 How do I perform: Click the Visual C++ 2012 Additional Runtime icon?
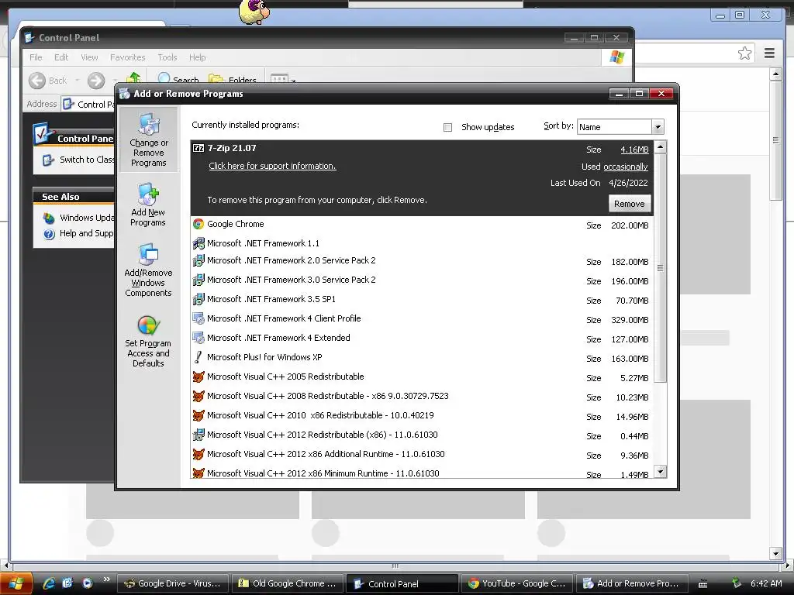tap(198, 454)
